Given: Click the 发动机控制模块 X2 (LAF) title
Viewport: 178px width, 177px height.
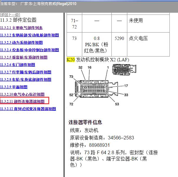Looking at the screenshot, I should tap(103, 60).
